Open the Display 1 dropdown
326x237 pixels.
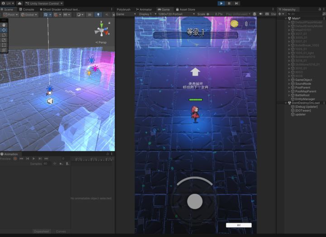click(x=146, y=14)
